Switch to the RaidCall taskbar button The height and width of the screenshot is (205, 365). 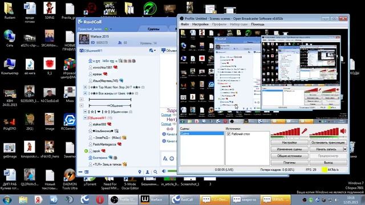point(184,200)
